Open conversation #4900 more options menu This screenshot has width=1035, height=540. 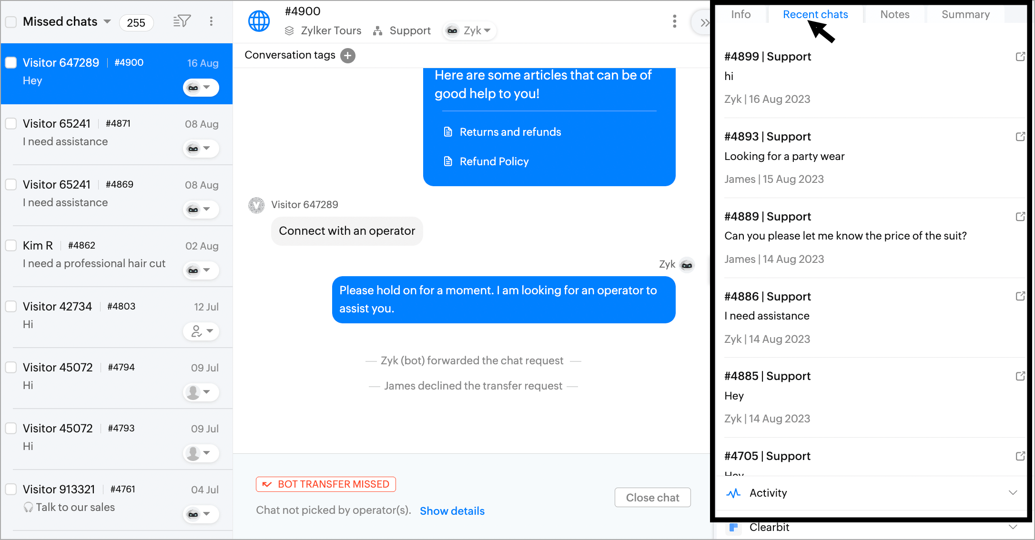click(674, 21)
